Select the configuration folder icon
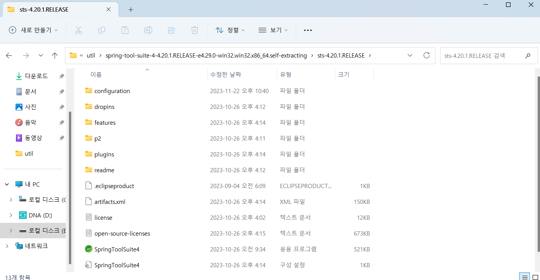The image size is (540, 280). pos(89,91)
